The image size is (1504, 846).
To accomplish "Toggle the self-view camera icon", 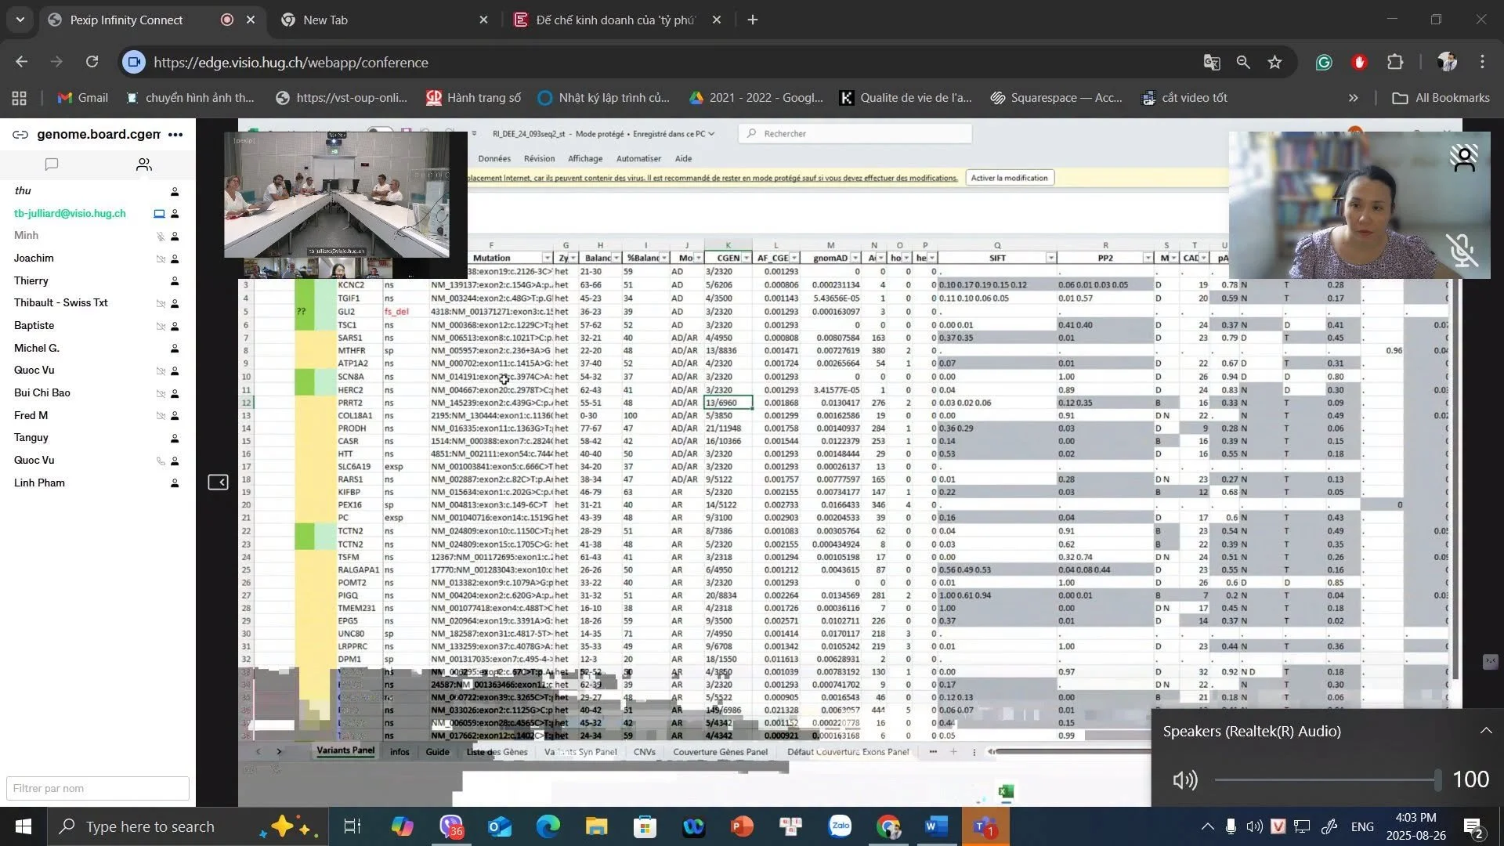I will tap(1463, 159).
